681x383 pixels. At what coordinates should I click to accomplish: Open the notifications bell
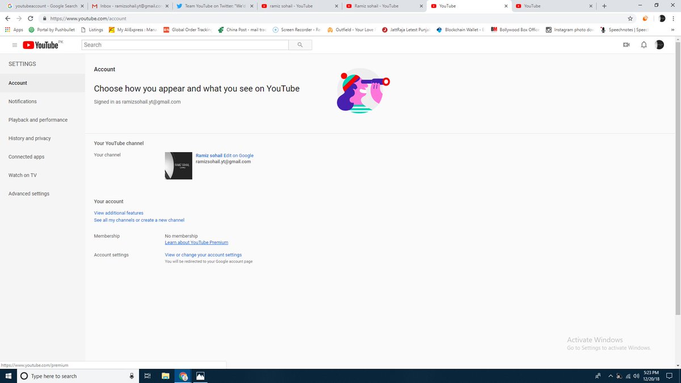pos(644,45)
